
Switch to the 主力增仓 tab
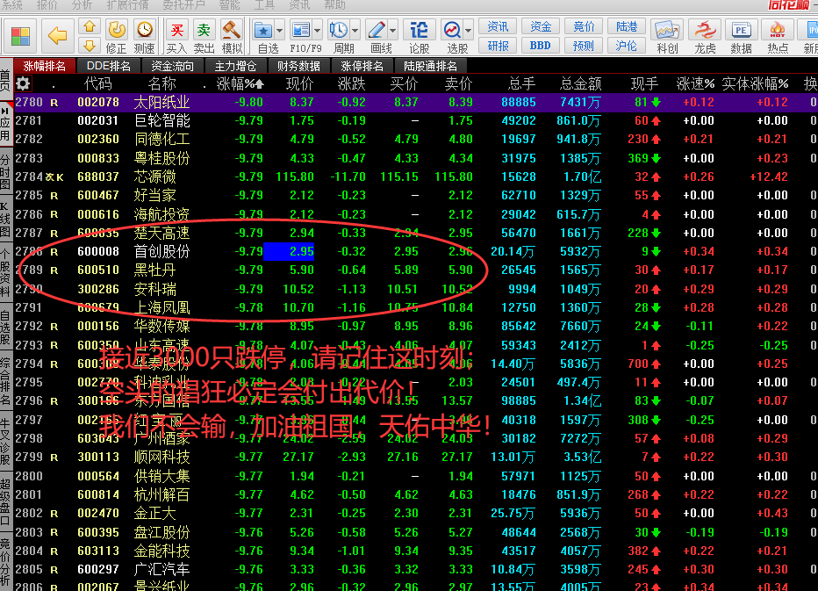pyautogui.click(x=235, y=67)
